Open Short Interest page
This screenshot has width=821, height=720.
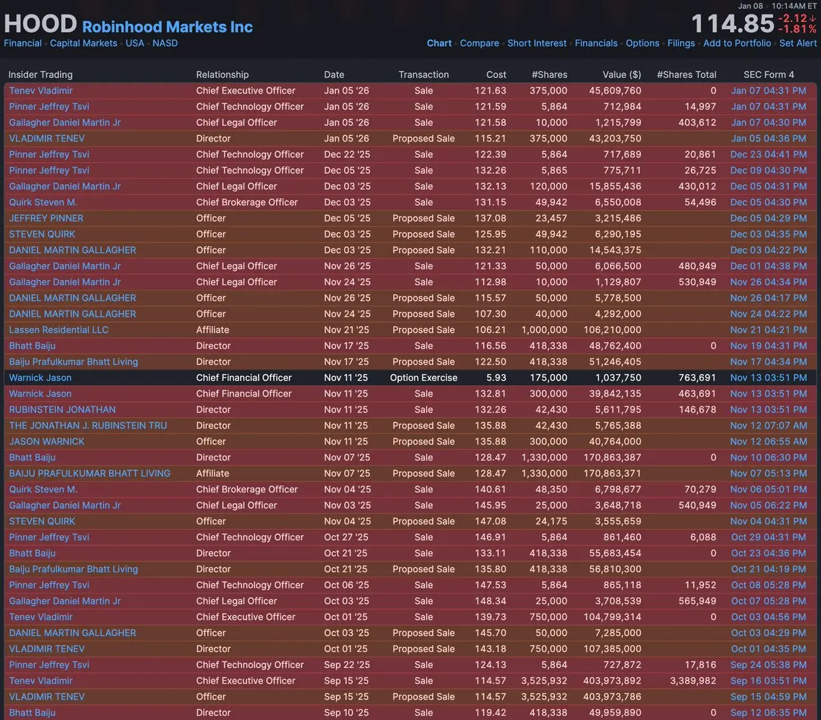[x=537, y=43]
